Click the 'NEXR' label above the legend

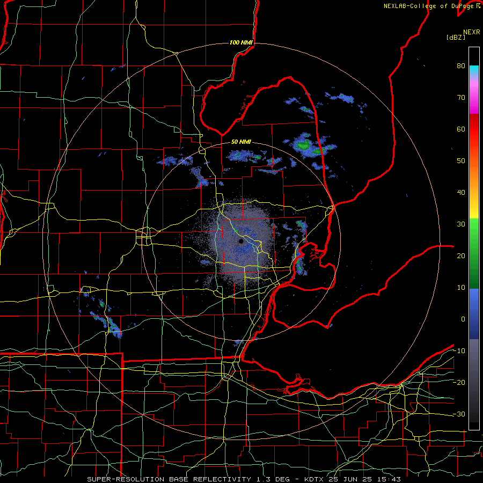(x=472, y=32)
